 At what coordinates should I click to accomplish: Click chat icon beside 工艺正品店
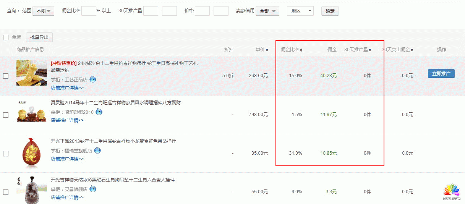click(x=93, y=79)
